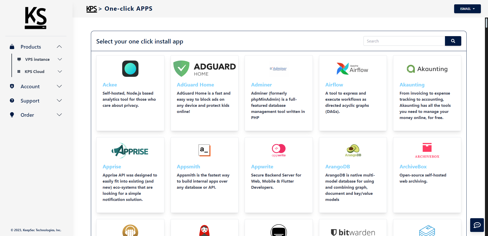Click the Apache Airflow logo
The image size is (488, 236).
pyautogui.click(x=352, y=69)
